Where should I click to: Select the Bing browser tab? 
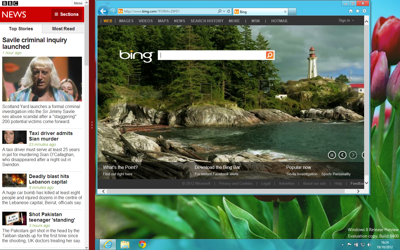pos(260,12)
